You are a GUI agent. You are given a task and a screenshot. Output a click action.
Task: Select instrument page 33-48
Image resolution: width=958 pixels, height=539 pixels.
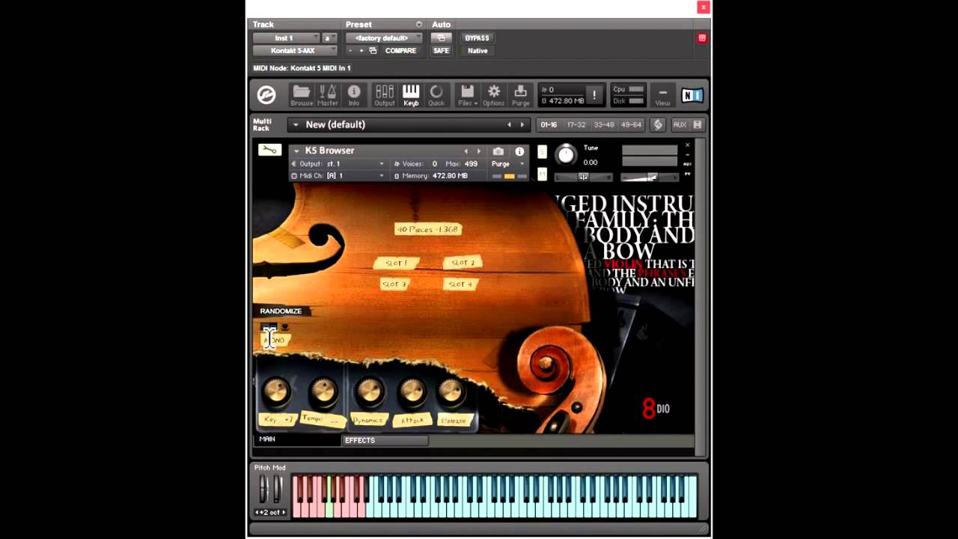[604, 125]
